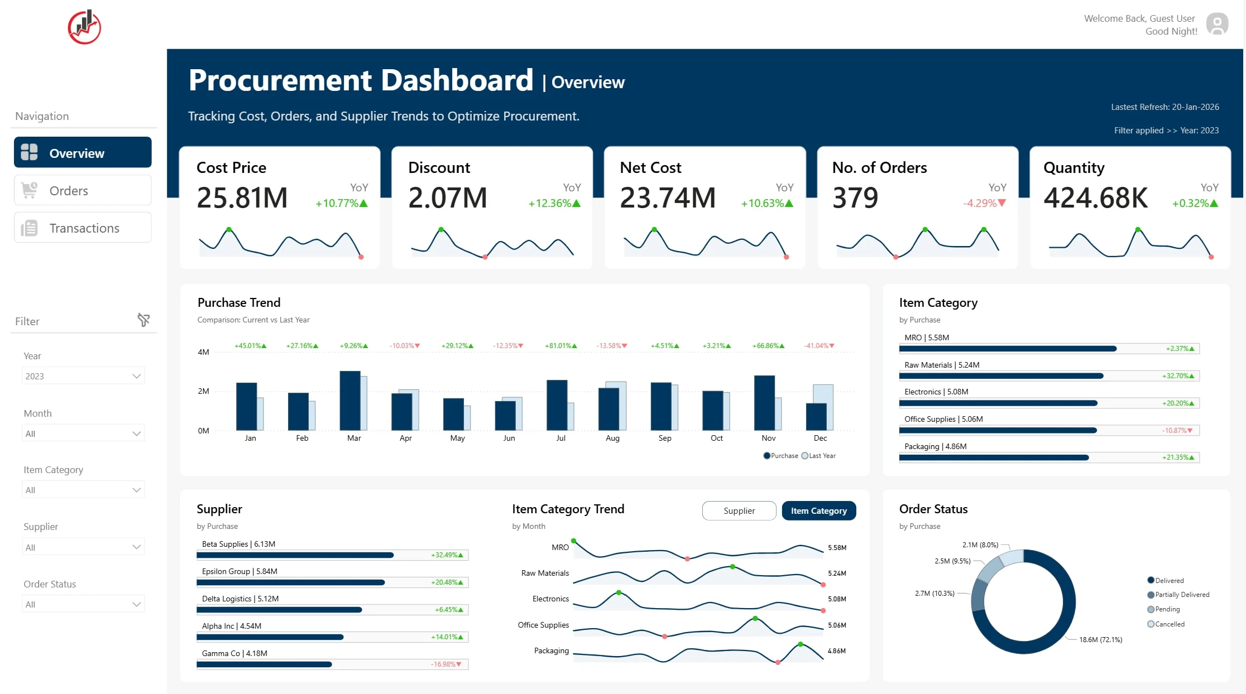Expand the Month filter dropdown
Viewport: 1246px width, 694px height.
coord(83,433)
